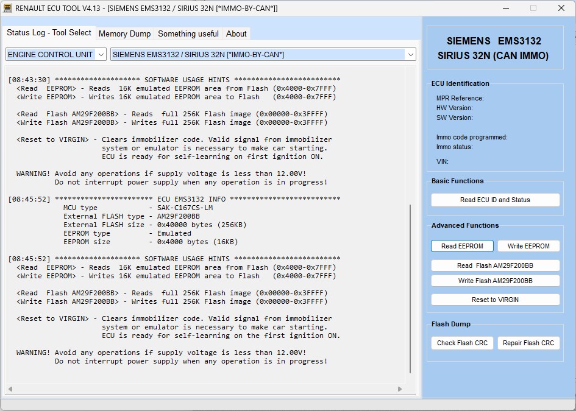Click the log's horizontal scroll left arrow

pos(10,389)
